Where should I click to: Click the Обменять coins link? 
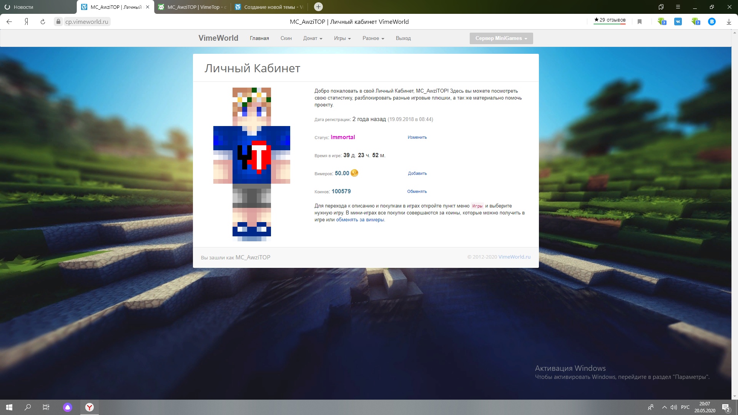(417, 192)
